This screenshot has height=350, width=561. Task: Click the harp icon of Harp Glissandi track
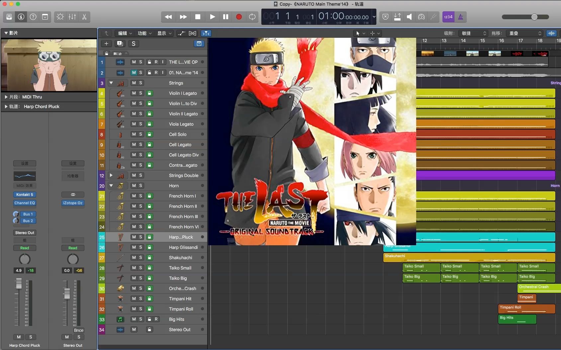(x=120, y=247)
